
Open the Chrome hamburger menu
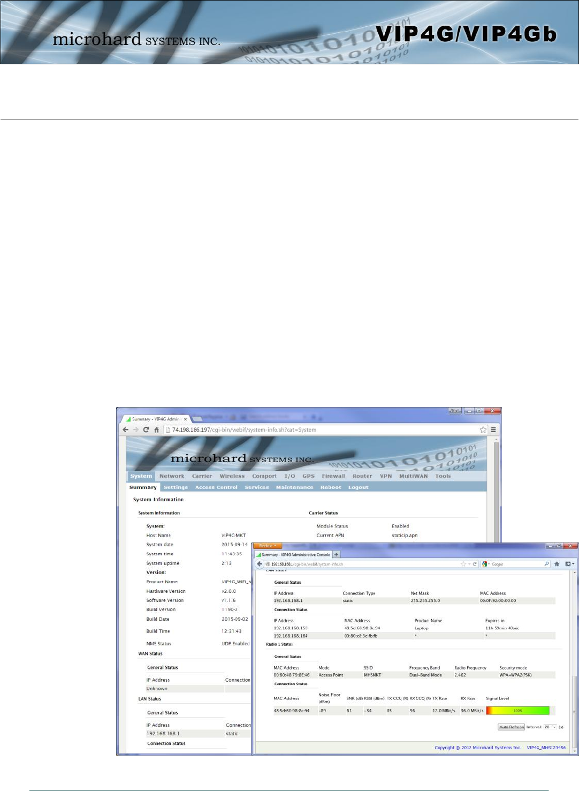(x=493, y=430)
